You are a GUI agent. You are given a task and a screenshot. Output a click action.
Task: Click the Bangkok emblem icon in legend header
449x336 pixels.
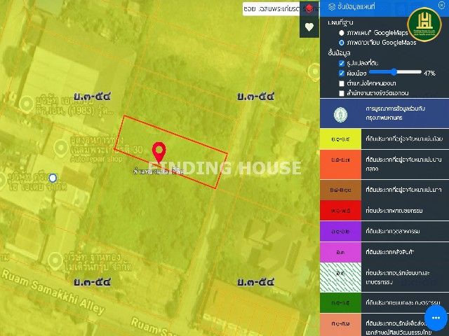point(340,113)
